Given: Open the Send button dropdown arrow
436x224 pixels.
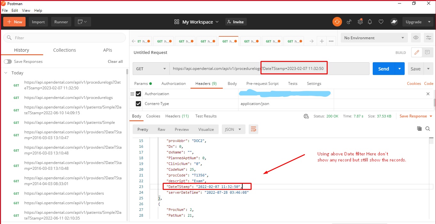Looking at the screenshot, I should [x=400, y=69].
